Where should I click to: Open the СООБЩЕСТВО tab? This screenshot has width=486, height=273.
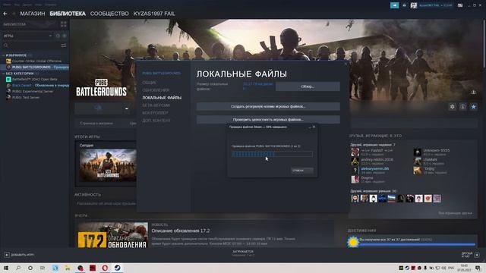coord(109,14)
